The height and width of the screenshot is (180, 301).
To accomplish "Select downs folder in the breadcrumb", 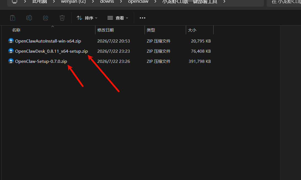I will (x=107, y=2).
